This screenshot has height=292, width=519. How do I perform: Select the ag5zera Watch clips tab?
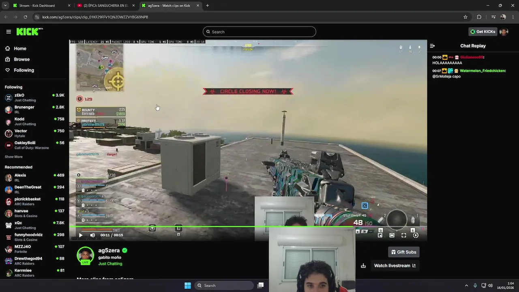[x=170, y=6]
